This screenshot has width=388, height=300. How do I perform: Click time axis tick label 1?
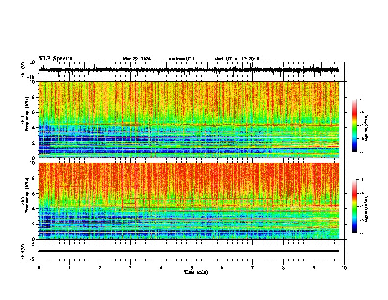(69, 268)
